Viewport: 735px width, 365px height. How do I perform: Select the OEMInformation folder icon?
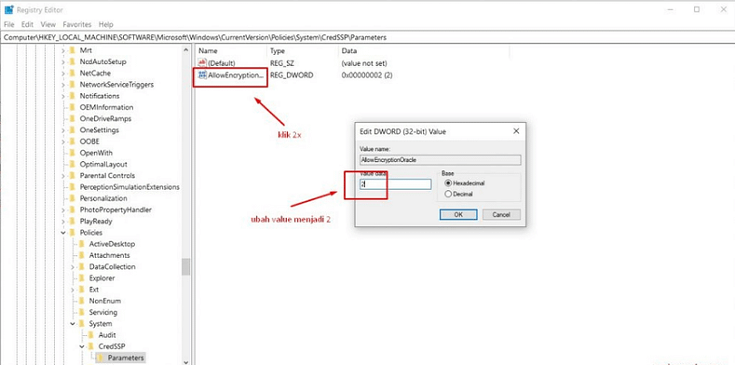click(x=72, y=107)
